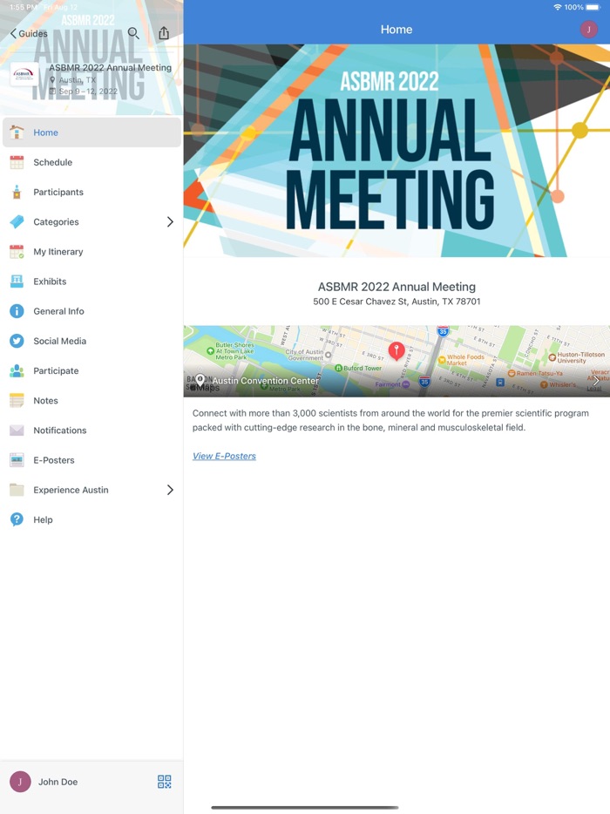Open the View E-Posters link
This screenshot has width=610, height=814.
[x=224, y=456]
